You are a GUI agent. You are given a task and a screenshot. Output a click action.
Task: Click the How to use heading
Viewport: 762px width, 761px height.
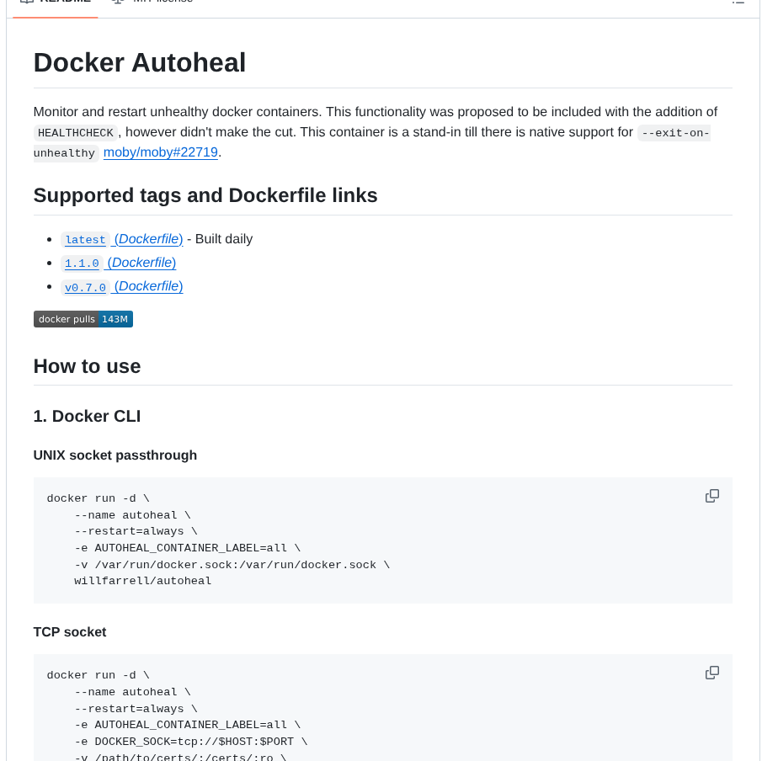(87, 366)
